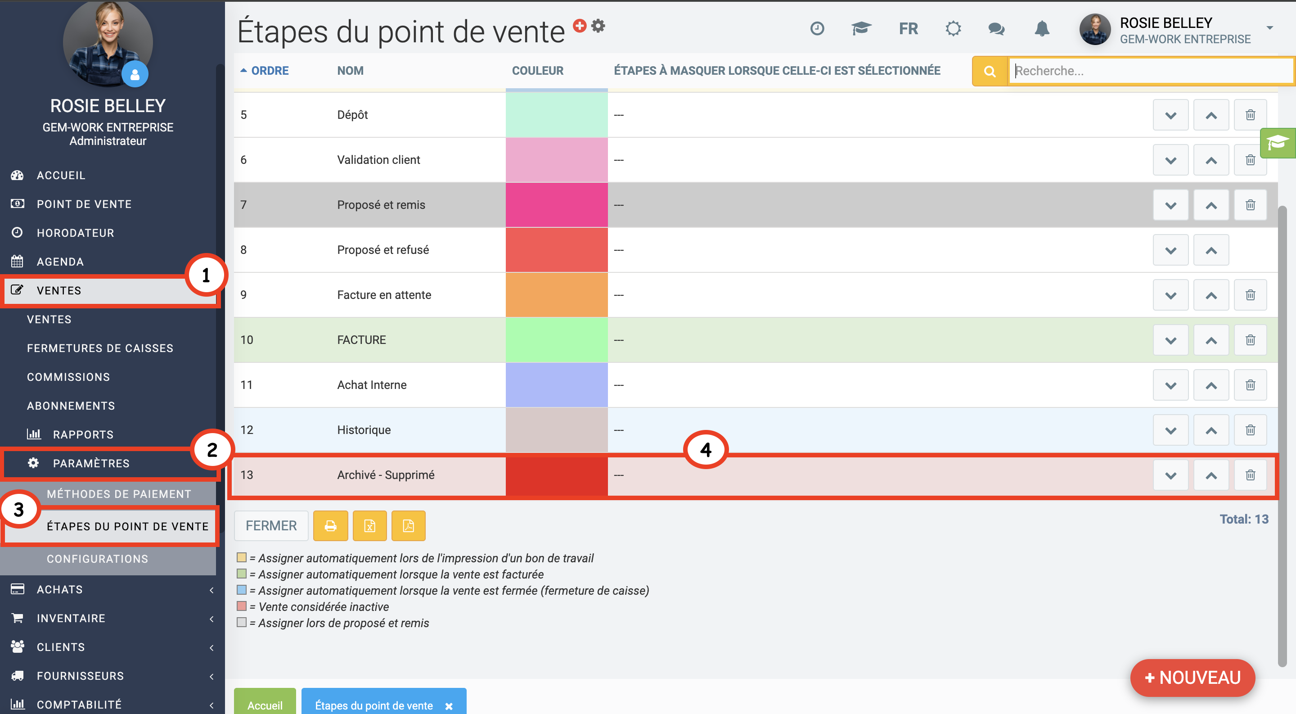Open notifications bell icon
This screenshot has width=1296, height=714.
point(1041,29)
